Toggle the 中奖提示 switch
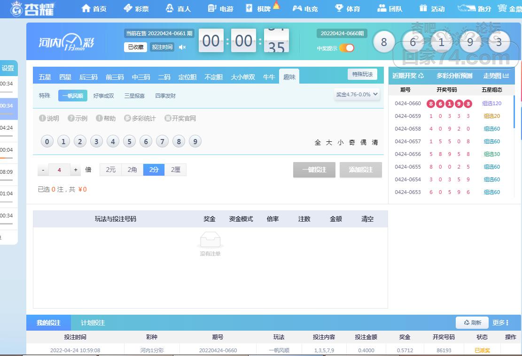 pos(347,48)
